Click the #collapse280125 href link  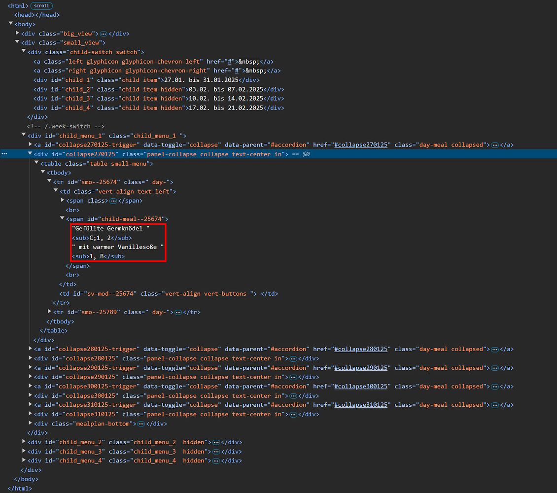click(x=360, y=349)
